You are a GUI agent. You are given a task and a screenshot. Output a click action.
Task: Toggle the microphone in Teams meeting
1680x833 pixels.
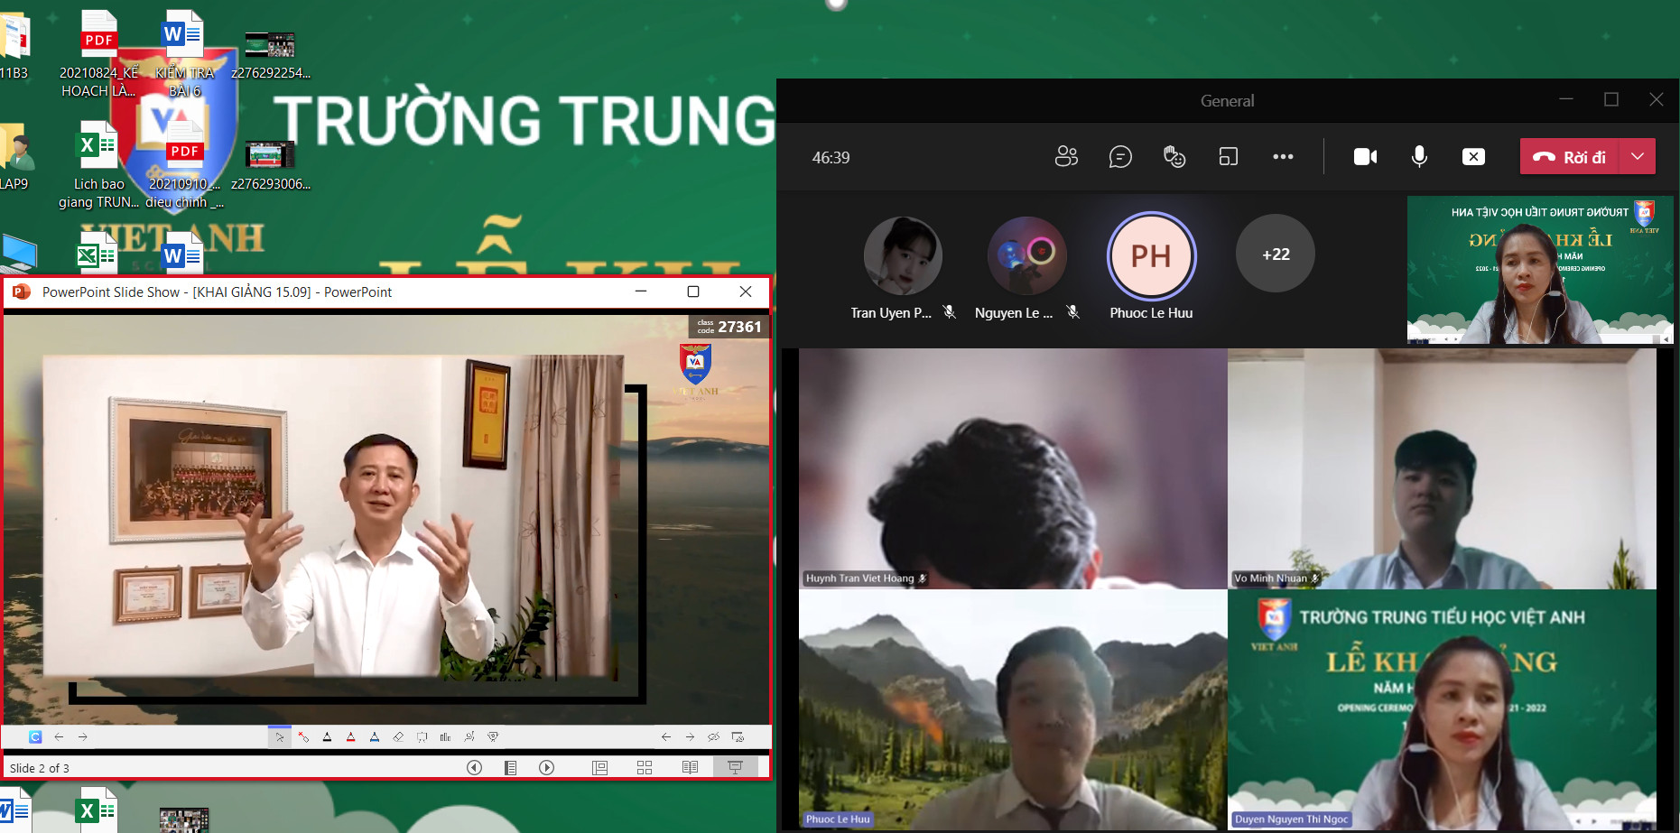point(1419,156)
